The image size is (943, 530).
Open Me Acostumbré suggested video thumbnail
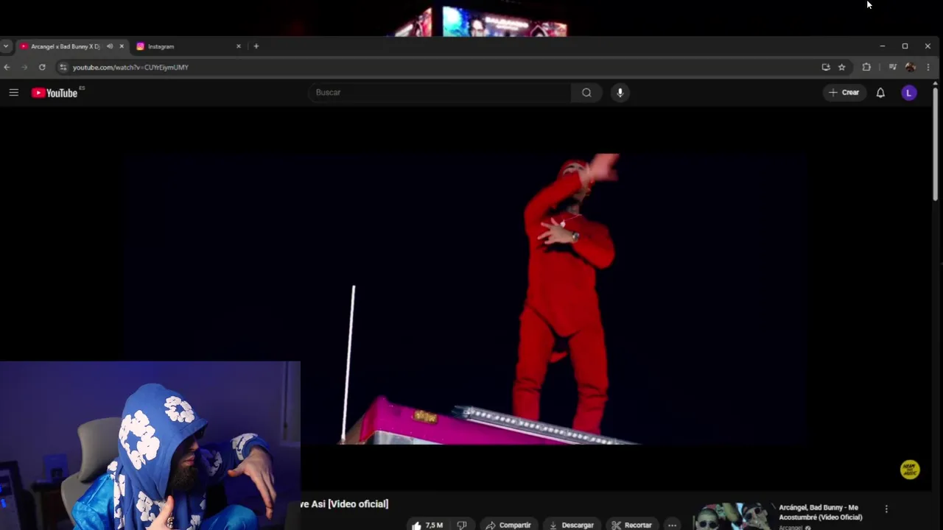[732, 517]
